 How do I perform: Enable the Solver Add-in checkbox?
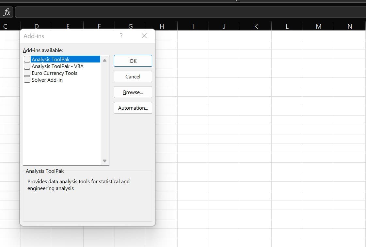click(27, 80)
